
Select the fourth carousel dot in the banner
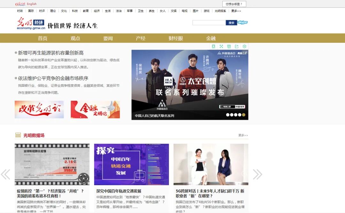[x=240, y=115]
